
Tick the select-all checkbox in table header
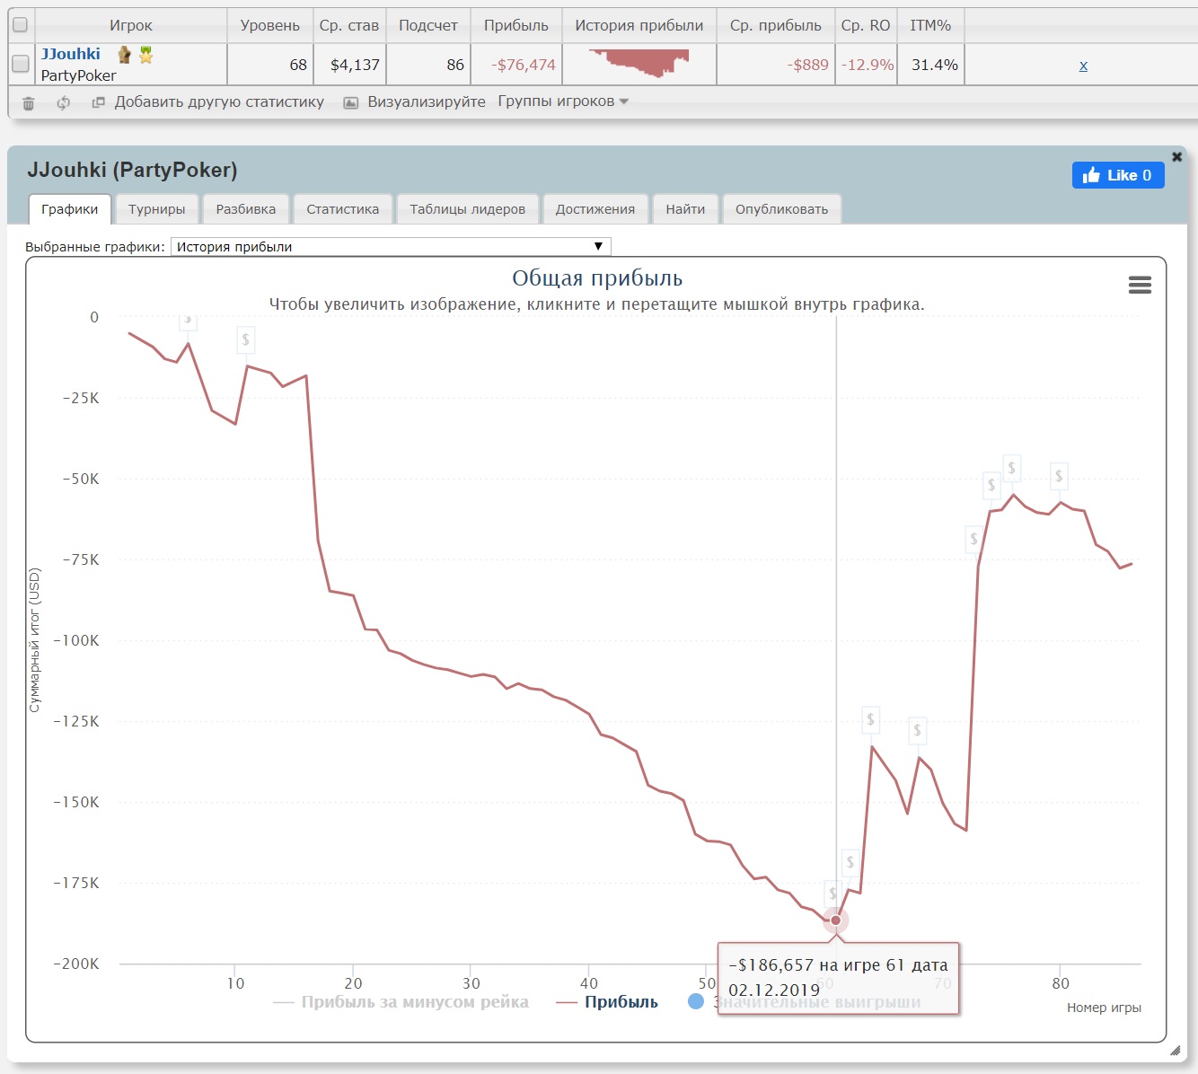[x=20, y=25]
